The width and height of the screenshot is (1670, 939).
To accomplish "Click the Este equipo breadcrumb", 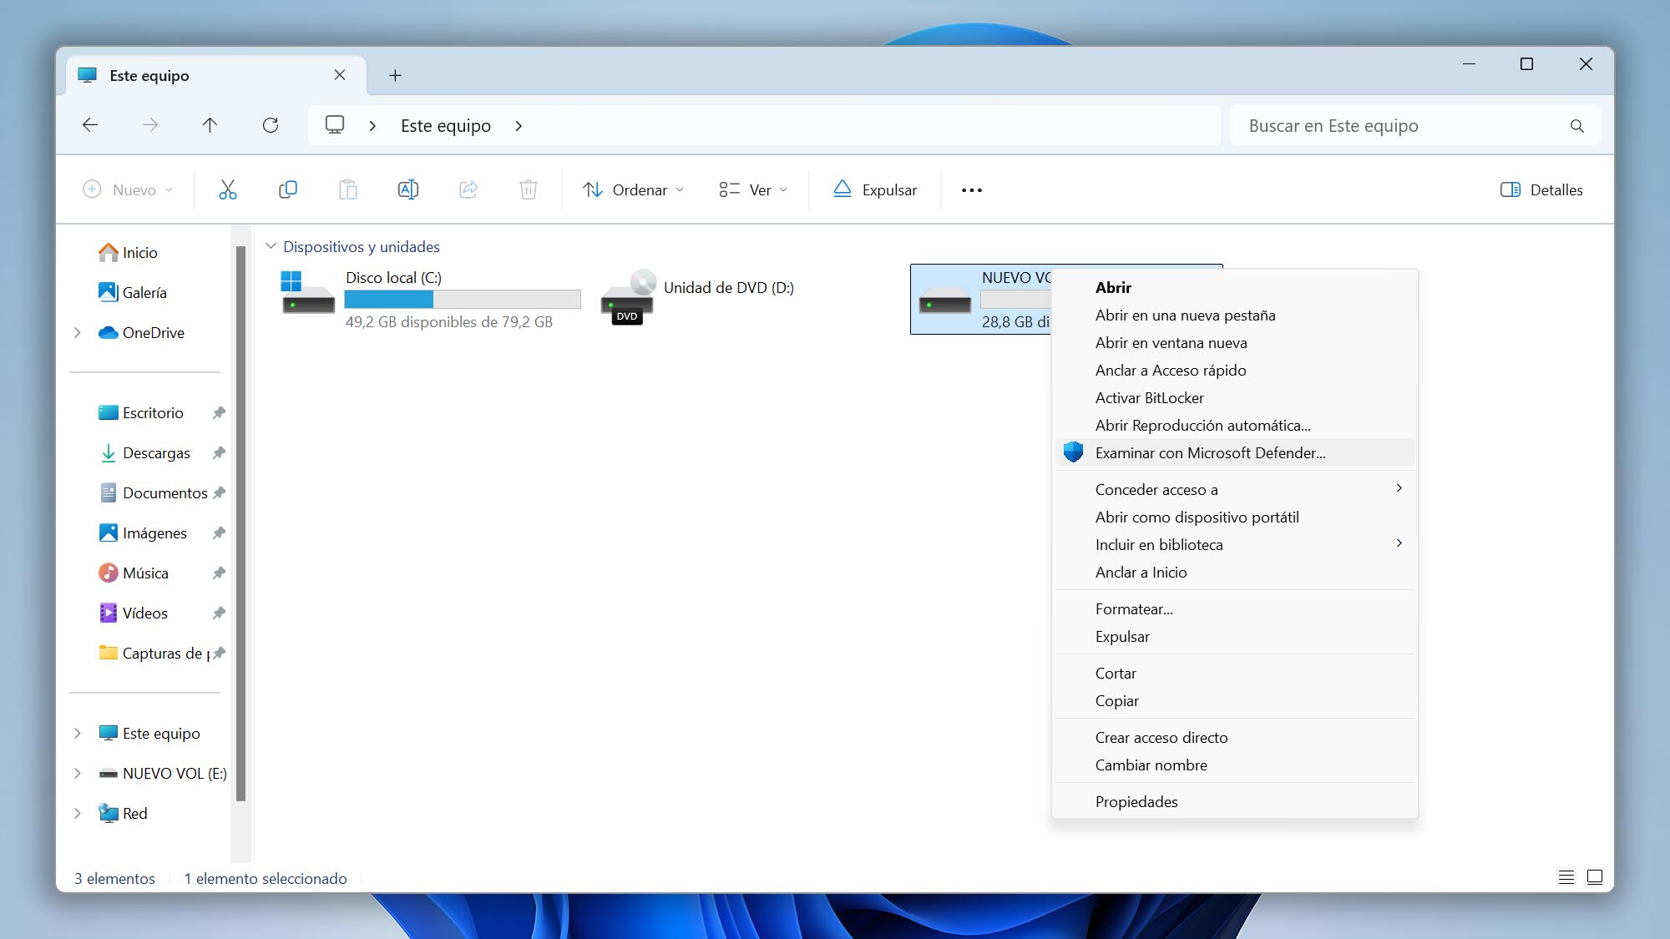I will [x=446, y=125].
